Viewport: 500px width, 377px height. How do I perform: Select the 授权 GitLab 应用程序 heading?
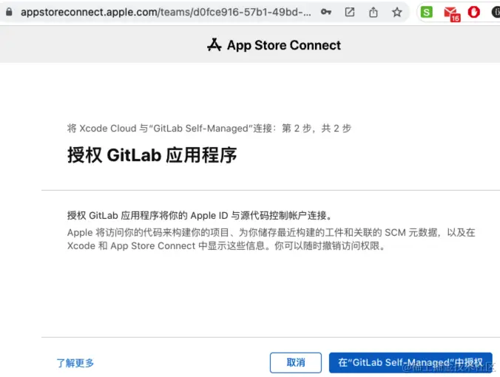click(x=152, y=155)
